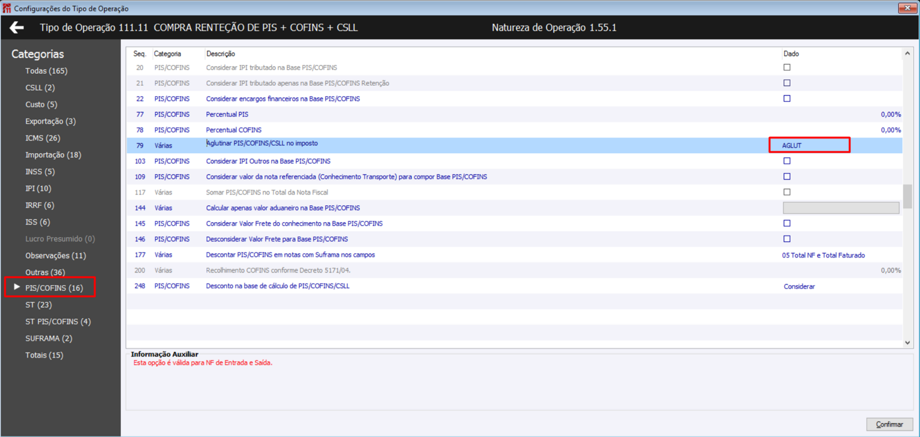Image resolution: width=920 pixels, height=437 pixels.
Task: Click the Seq. column header
Action: [x=140, y=54]
